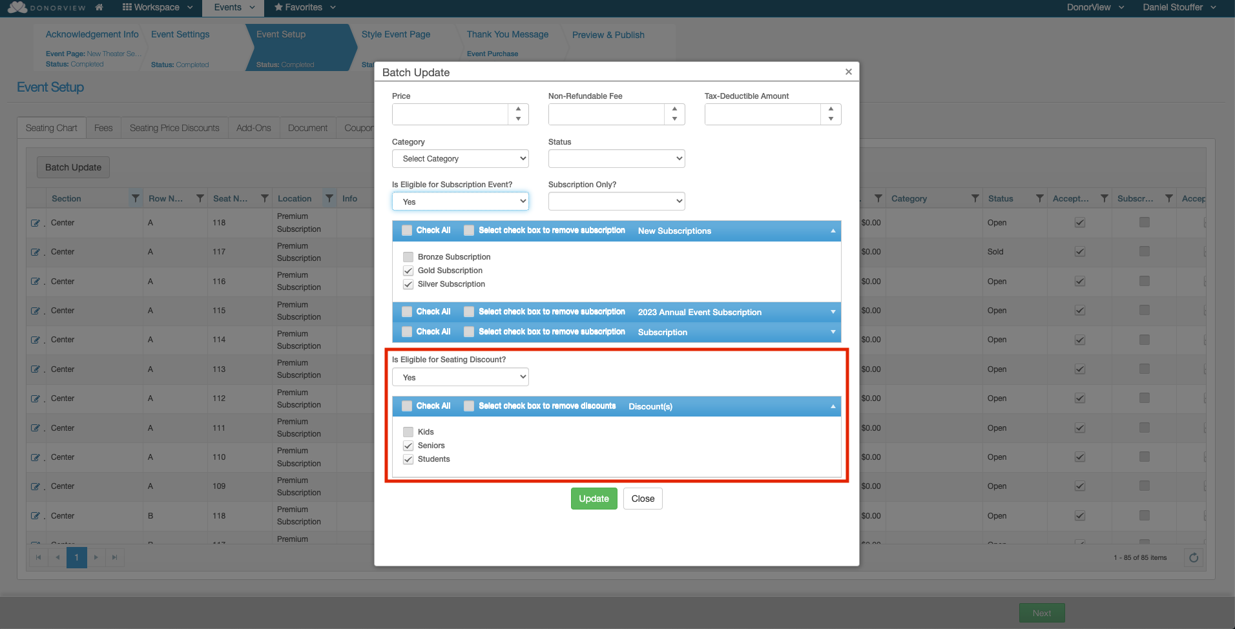Increase Non-Refundable Fee stepper arrow
The image size is (1235, 629).
[x=674, y=109]
